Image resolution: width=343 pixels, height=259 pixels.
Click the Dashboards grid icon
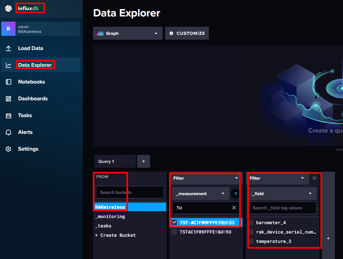coord(8,99)
